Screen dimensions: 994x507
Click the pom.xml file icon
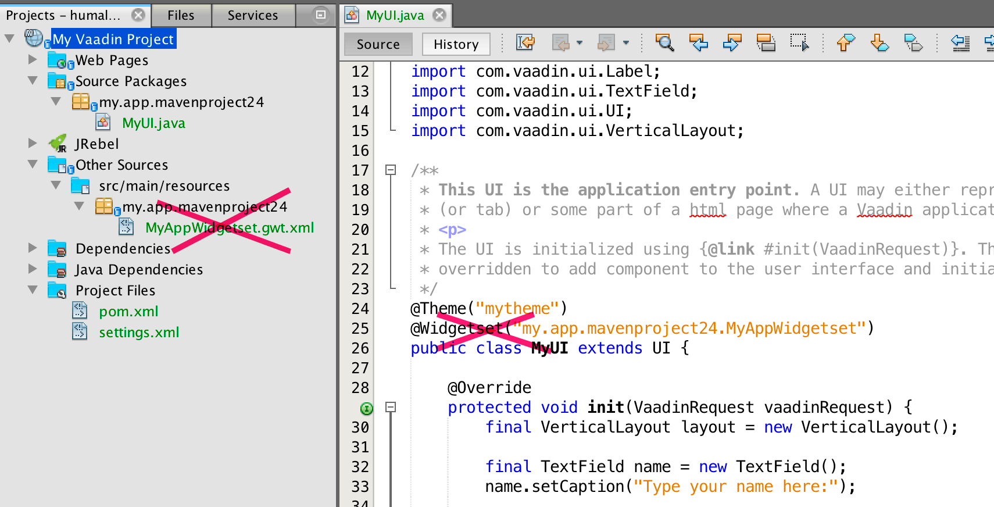(80, 310)
